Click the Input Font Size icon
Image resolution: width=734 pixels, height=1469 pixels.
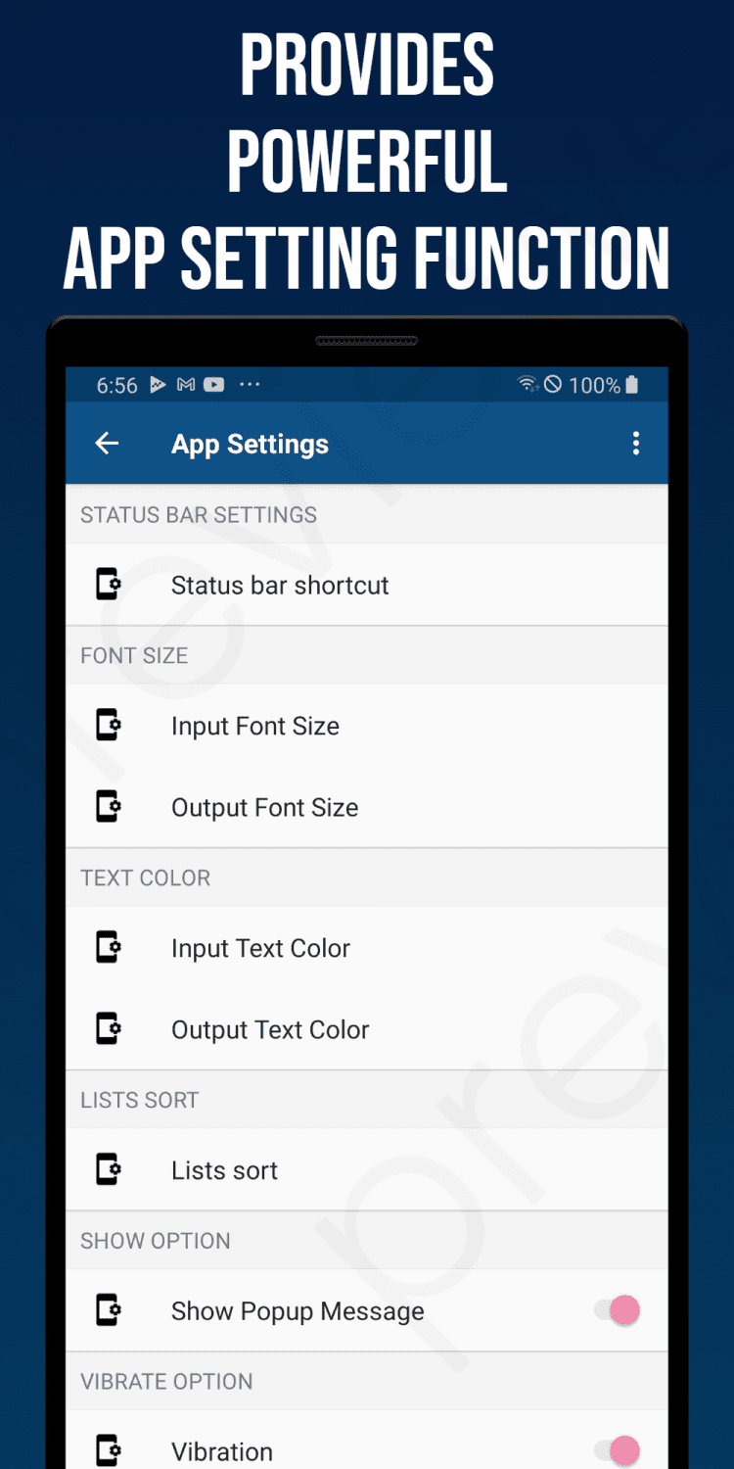point(108,726)
